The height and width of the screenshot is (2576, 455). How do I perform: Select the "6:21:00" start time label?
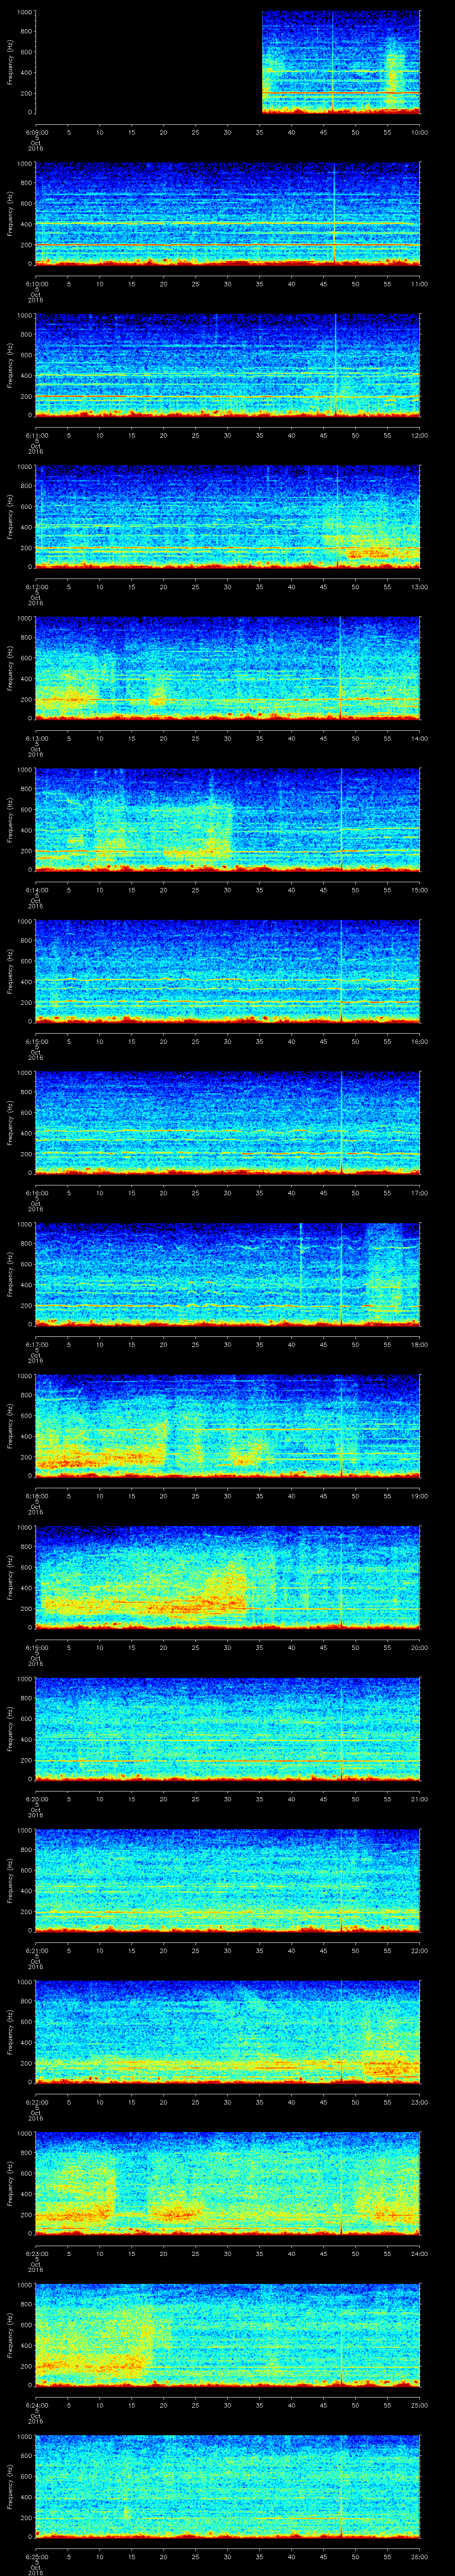(x=36, y=1950)
